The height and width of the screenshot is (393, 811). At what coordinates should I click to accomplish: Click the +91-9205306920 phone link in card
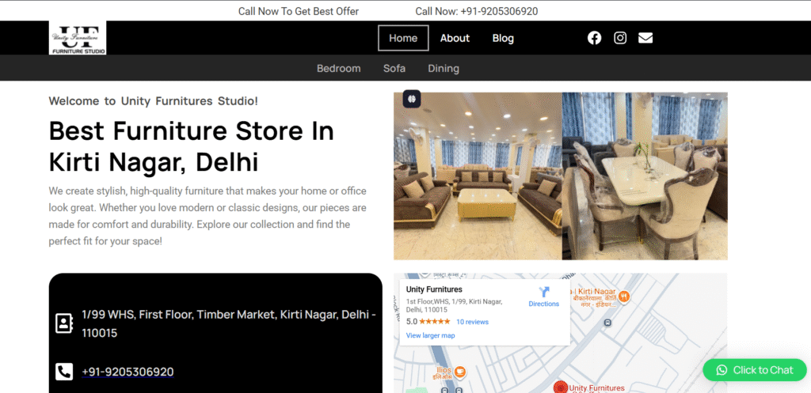tap(128, 372)
